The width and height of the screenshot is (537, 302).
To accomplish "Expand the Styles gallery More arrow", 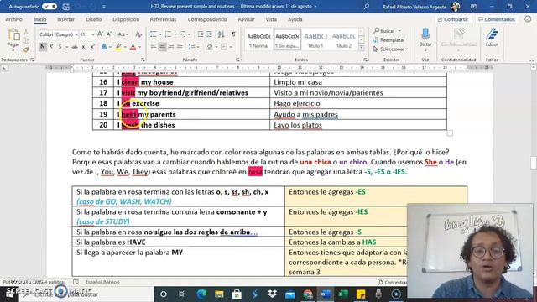I will tap(362, 48).
